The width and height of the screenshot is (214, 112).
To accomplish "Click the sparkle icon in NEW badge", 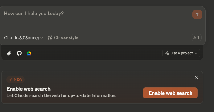I will point(11,80).
